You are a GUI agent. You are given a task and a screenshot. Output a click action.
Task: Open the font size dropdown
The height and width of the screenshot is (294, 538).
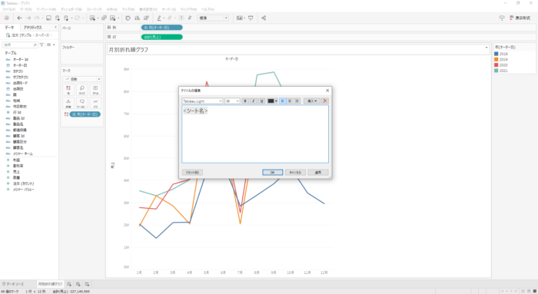(x=232, y=101)
